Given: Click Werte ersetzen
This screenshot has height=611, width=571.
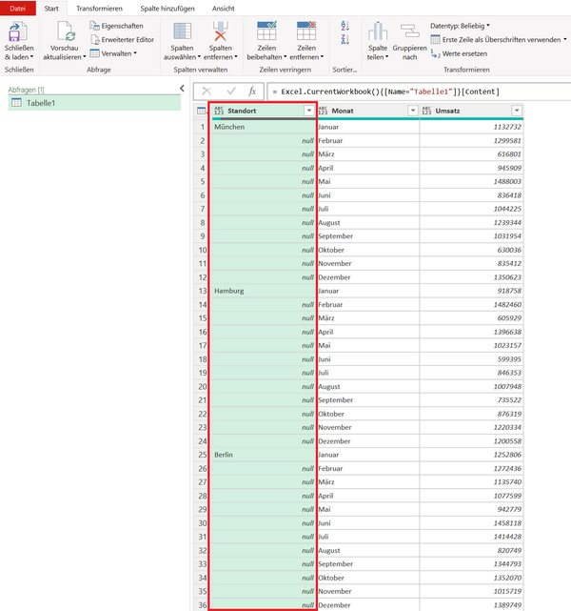Looking at the screenshot, I should click(459, 53).
